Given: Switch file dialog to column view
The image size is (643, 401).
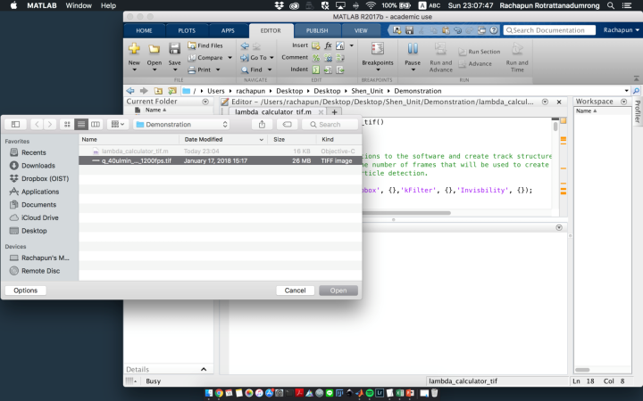Looking at the screenshot, I should point(96,125).
